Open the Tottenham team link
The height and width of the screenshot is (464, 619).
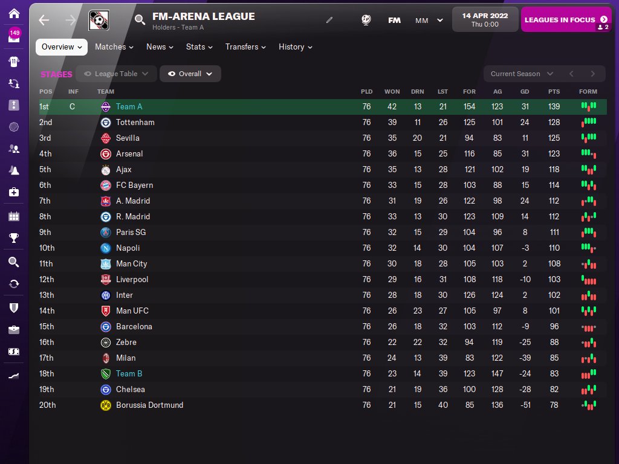coord(135,122)
